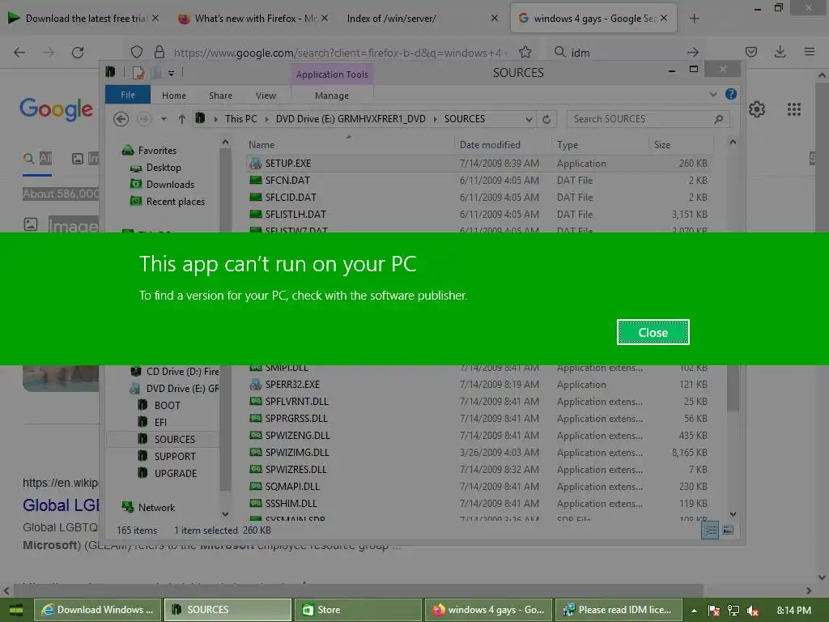Open the quick access toolbar customize dropdown
The image size is (829, 622).
point(171,74)
